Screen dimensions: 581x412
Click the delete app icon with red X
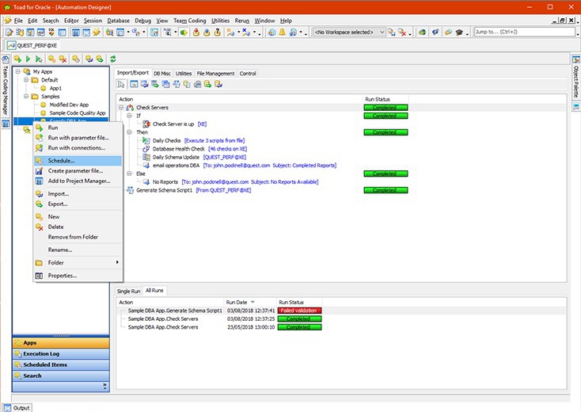pos(63,59)
